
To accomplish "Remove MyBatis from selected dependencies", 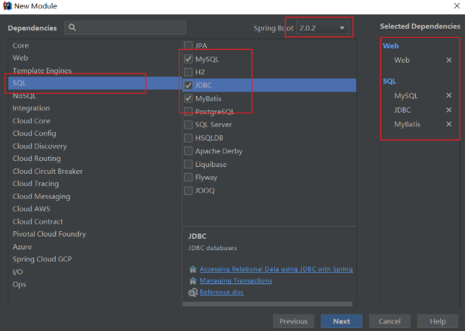I will [448, 125].
